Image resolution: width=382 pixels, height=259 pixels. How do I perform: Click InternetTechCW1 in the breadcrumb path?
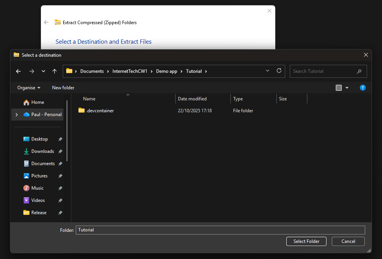[x=130, y=71]
